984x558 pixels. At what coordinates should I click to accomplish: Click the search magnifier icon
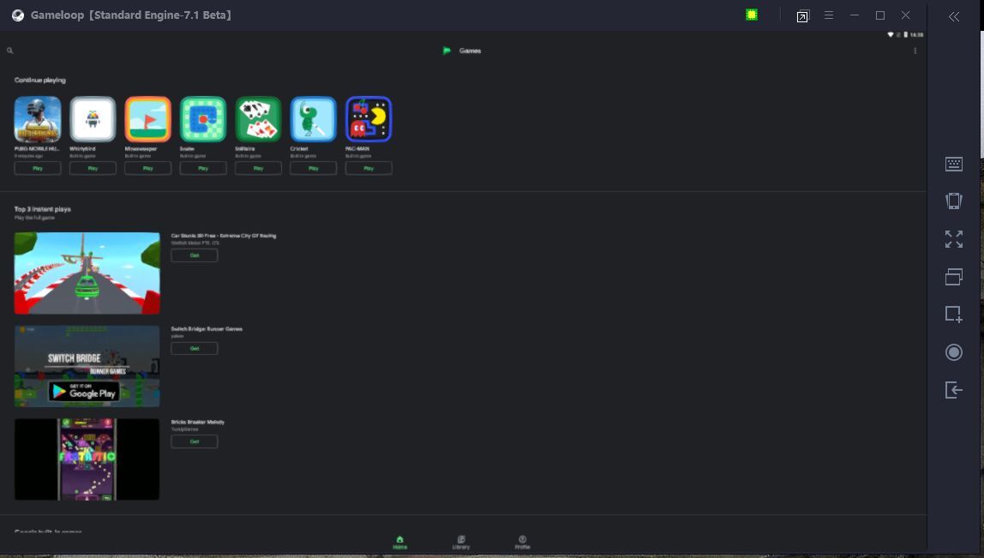point(10,51)
